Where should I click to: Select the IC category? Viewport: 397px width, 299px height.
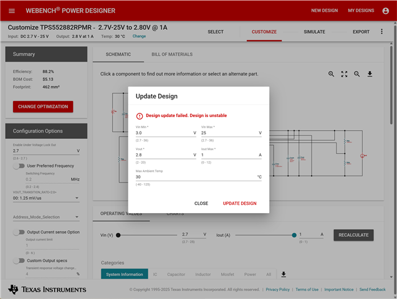[155, 274]
